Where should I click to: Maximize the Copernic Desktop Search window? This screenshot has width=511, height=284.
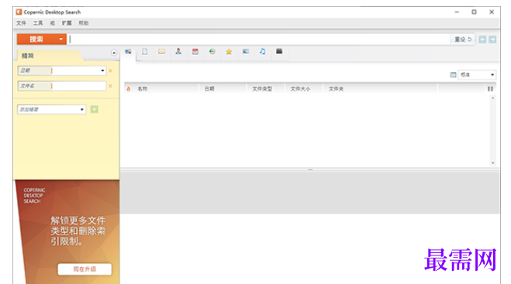click(x=475, y=12)
